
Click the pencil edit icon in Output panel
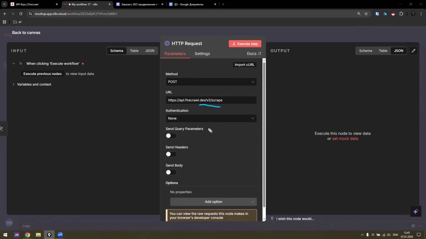coord(413,51)
